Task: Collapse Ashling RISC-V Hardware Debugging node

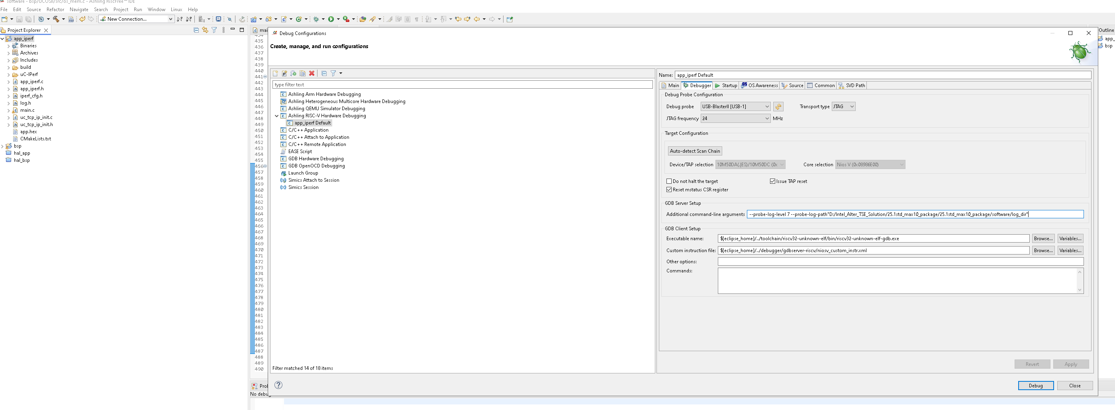Action: click(277, 116)
